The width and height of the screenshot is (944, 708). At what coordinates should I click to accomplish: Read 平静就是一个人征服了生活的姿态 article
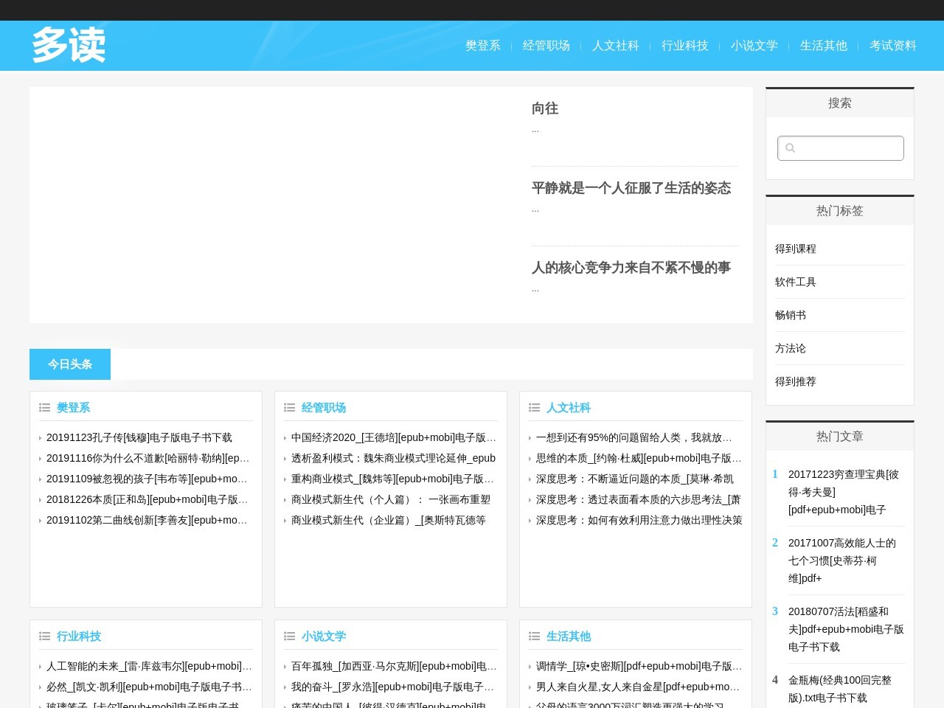pos(631,188)
